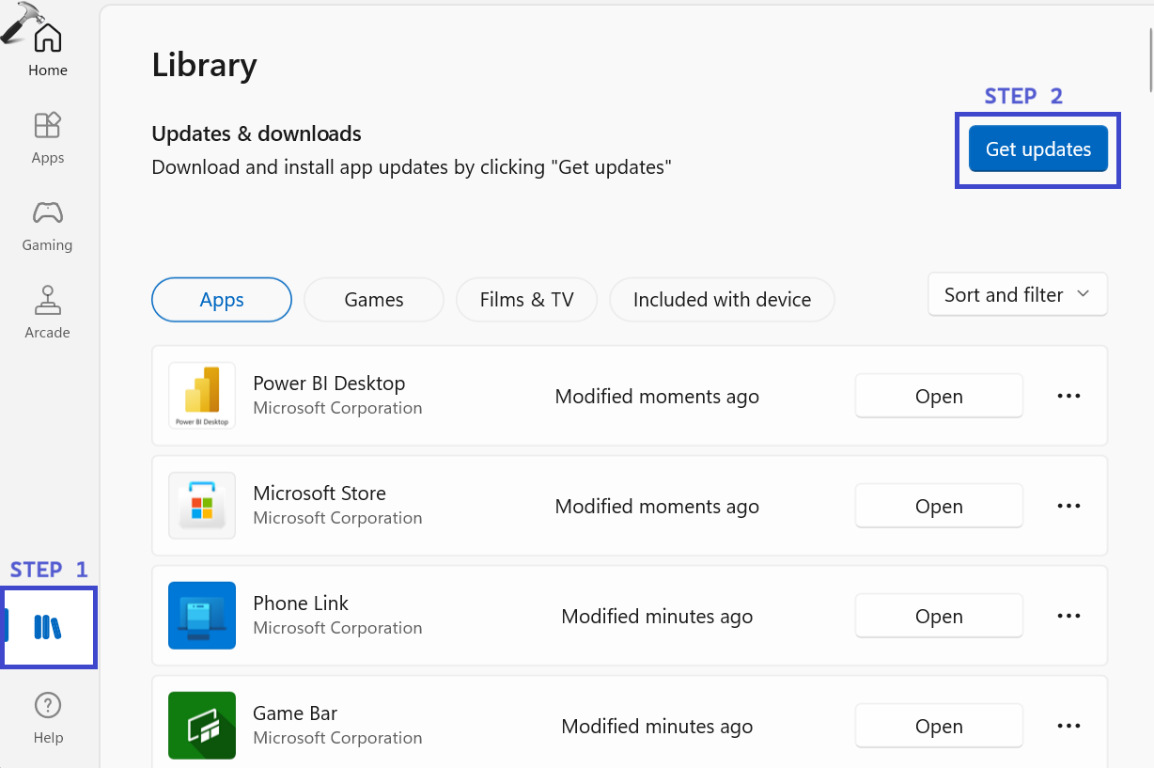Click the Power BI Desktop app icon
The image size is (1154, 768).
pos(202,396)
